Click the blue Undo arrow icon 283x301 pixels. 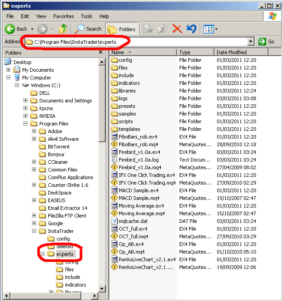click(x=191, y=29)
